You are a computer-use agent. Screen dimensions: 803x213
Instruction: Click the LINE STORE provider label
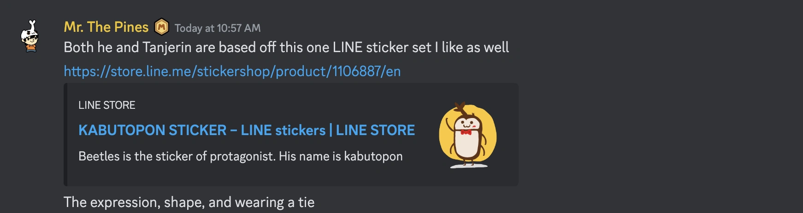tap(107, 105)
